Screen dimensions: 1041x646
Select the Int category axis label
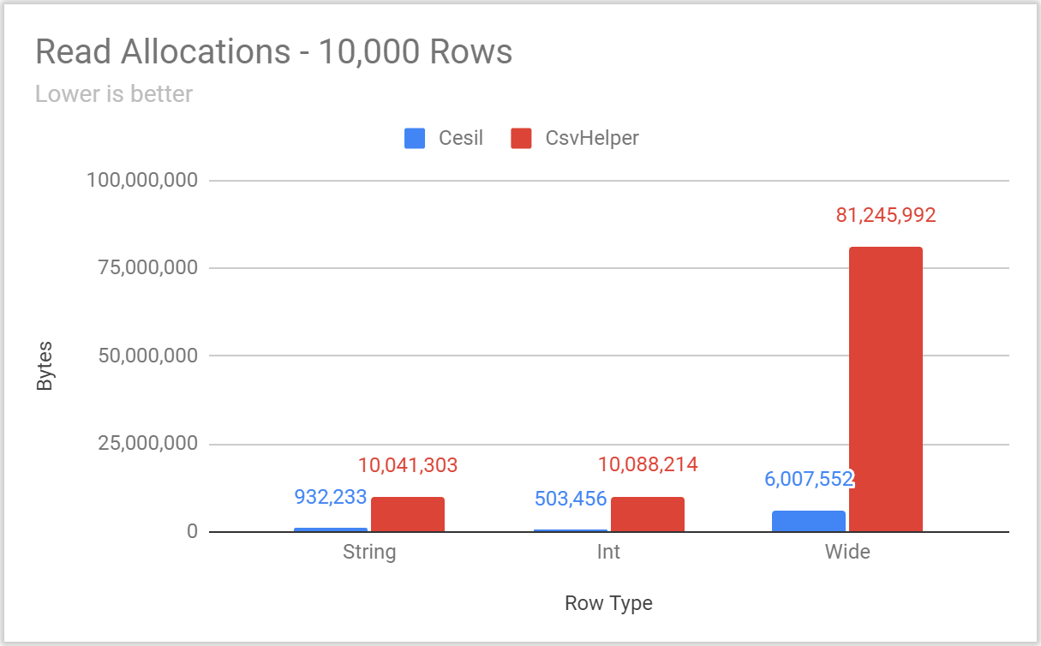click(x=608, y=552)
